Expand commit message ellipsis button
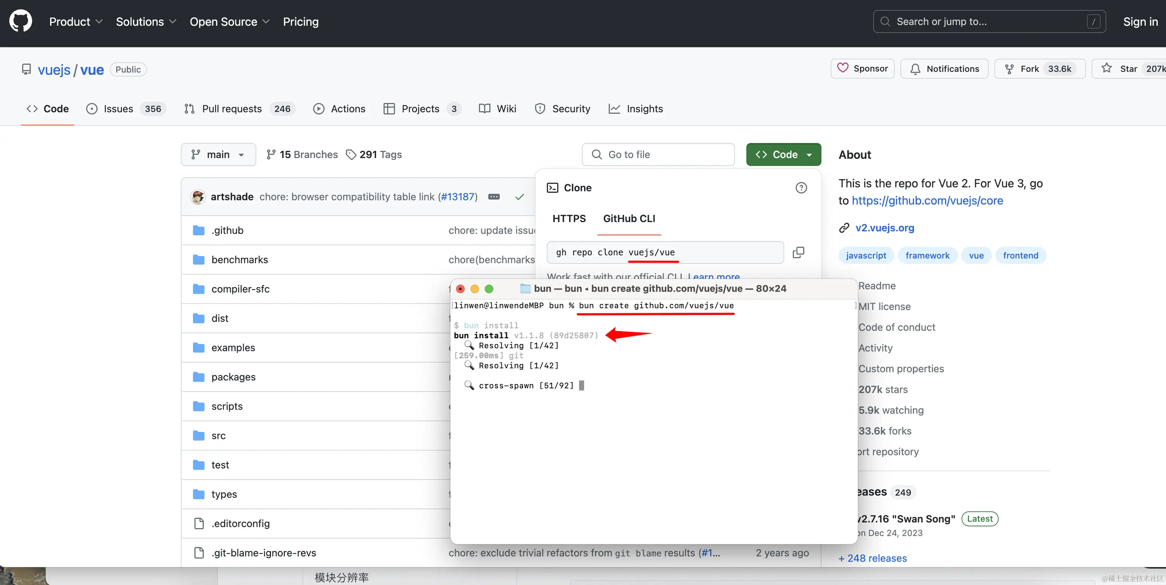The width and height of the screenshot is (1166, 585). pos(494,197)
